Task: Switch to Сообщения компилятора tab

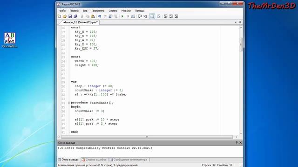Action: point(129,160)
